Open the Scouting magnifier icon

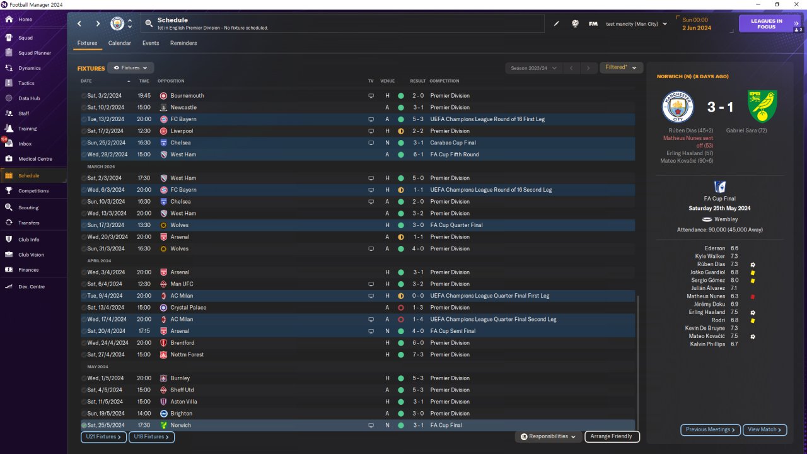(9, 207)
